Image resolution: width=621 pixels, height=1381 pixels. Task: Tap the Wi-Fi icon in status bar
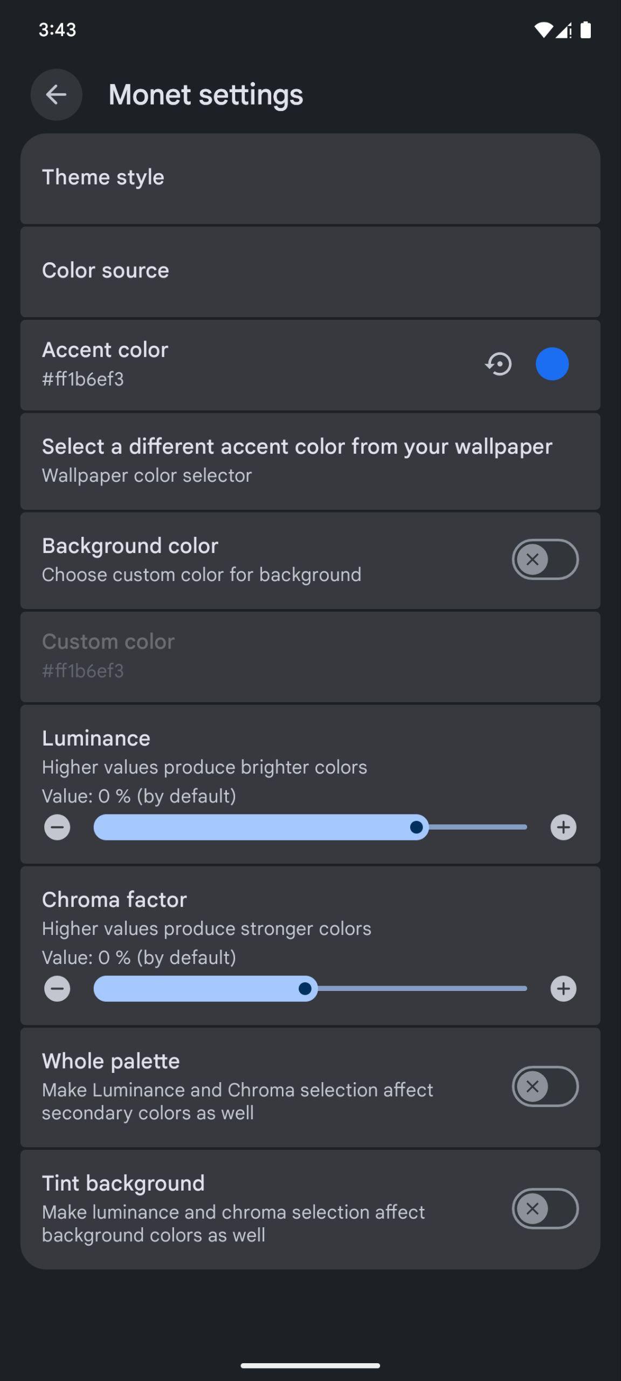pos(543,30)
